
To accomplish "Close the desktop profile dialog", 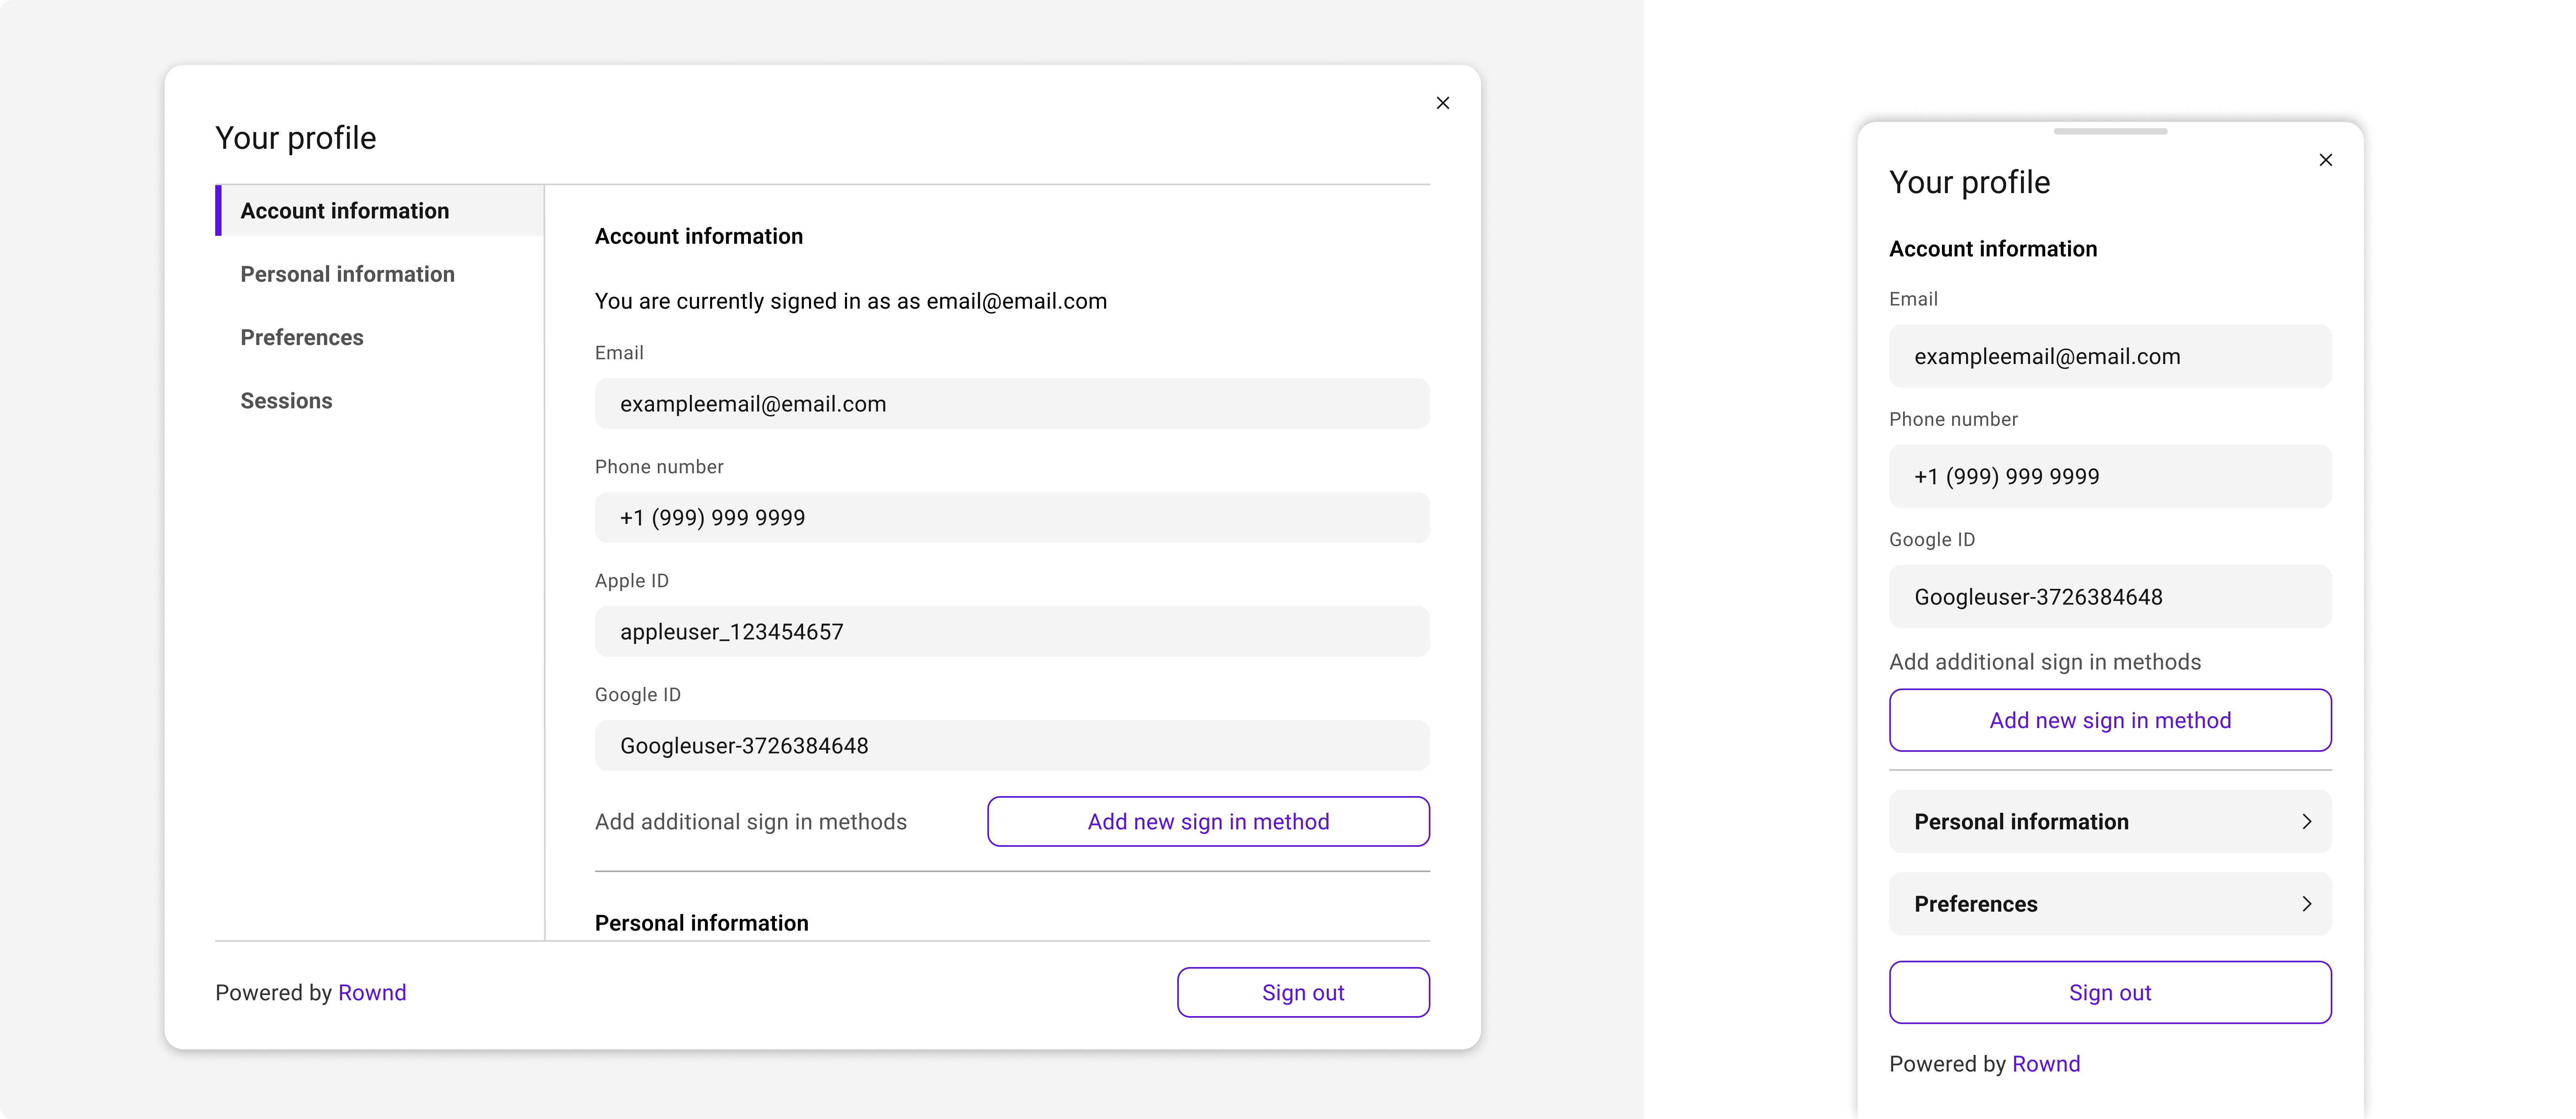I will [x=1442, y=103].
